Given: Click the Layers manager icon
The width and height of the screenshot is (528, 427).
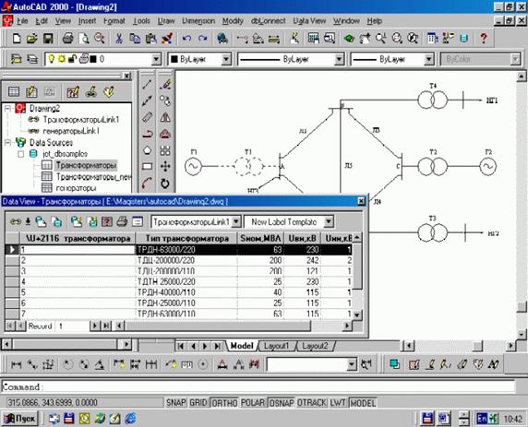Looking at the screenshot, I should [16, 59].
